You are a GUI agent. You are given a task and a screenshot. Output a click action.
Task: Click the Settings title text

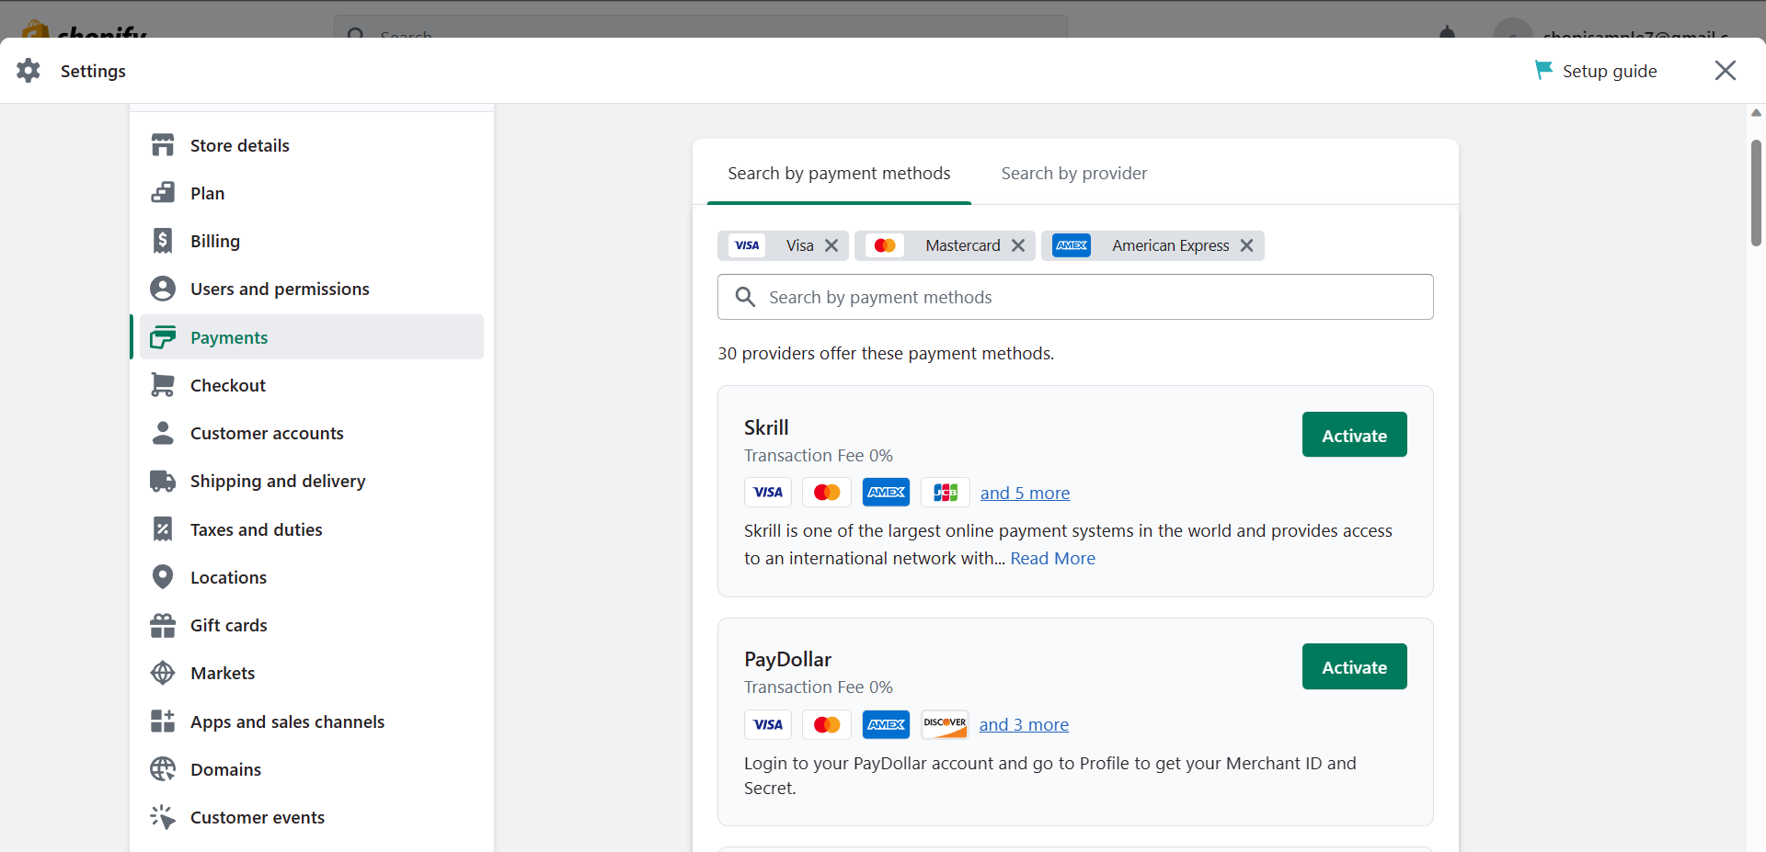[x=93, y=71]
